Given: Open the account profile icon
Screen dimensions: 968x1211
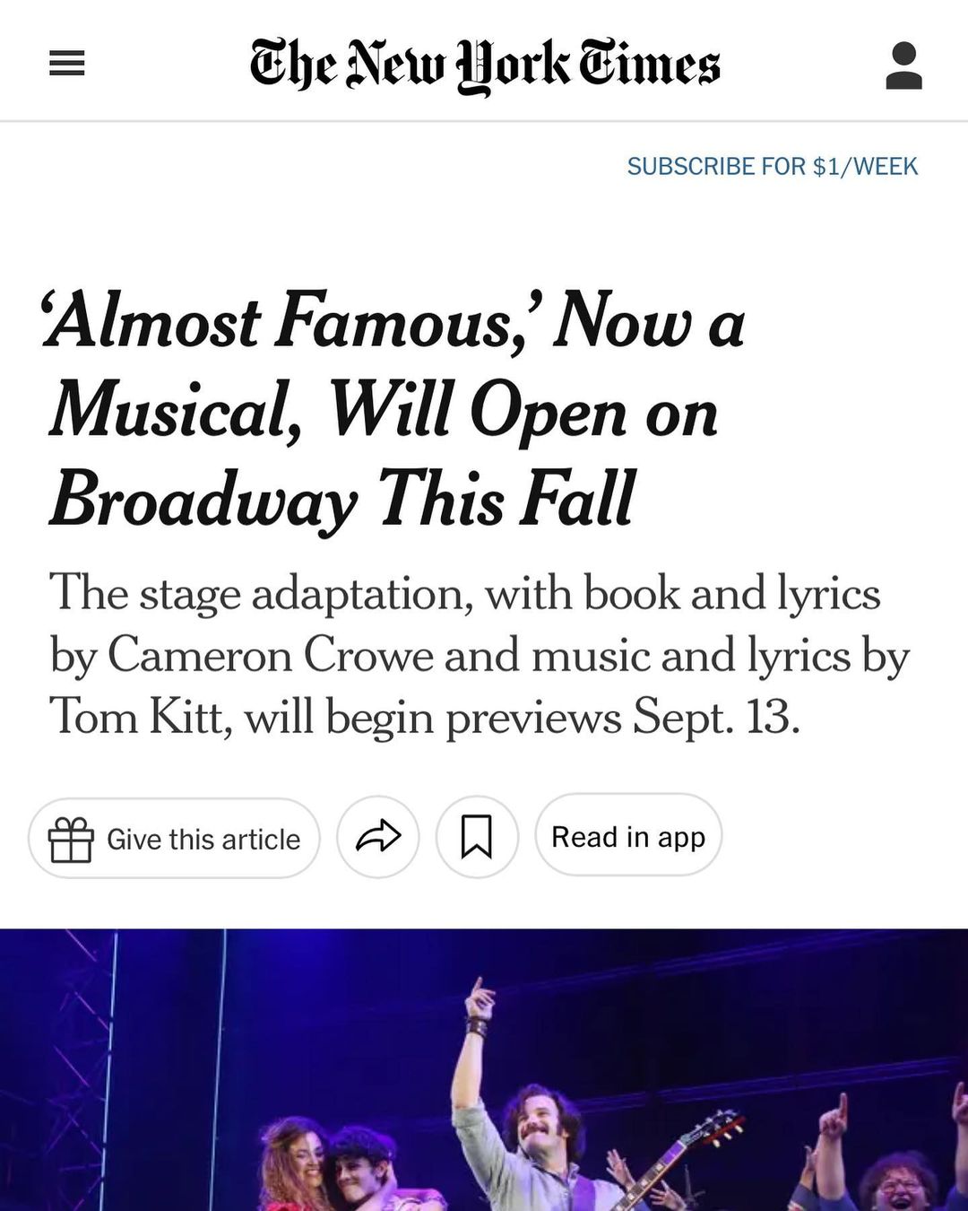Looking at the screenshot, I should [x=903, y=65].
